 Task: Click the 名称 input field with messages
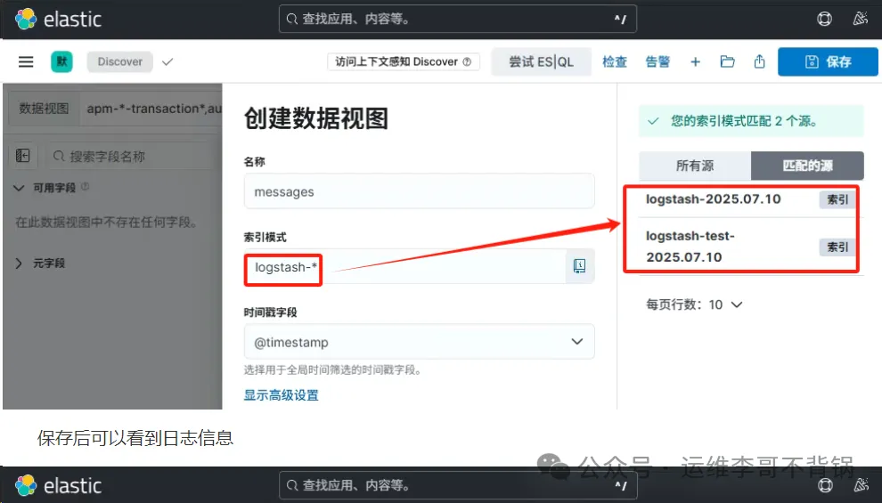pos(419,191)
